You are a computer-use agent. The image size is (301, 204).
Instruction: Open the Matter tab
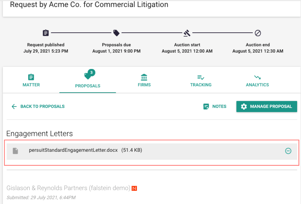pyautogui.click(x=31, y=81)
